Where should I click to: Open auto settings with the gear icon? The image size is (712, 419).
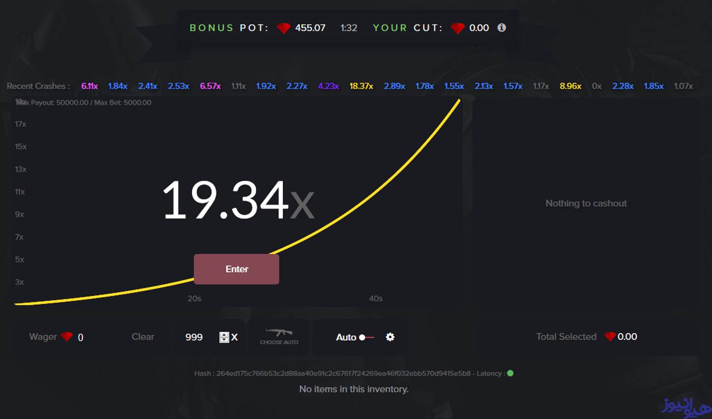pyautogui.click(x=390, y=337)
